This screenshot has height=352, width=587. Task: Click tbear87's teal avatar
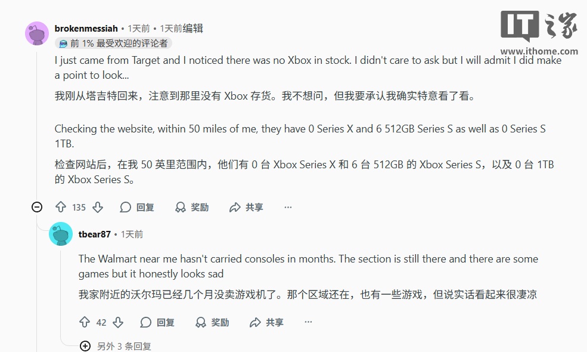tap(61, 234)
